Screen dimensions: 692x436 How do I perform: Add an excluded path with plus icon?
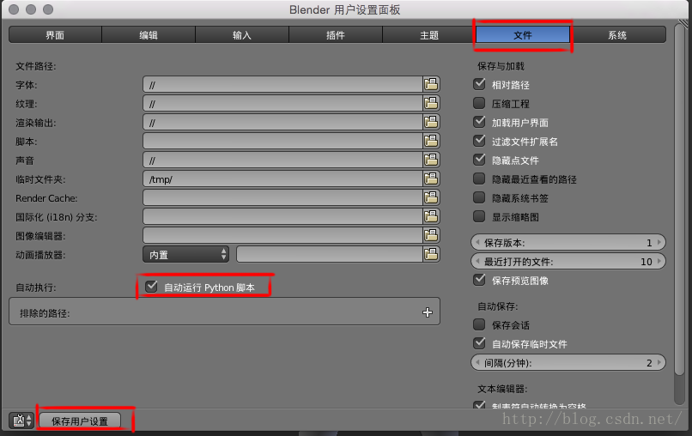[x=428, y=312]
